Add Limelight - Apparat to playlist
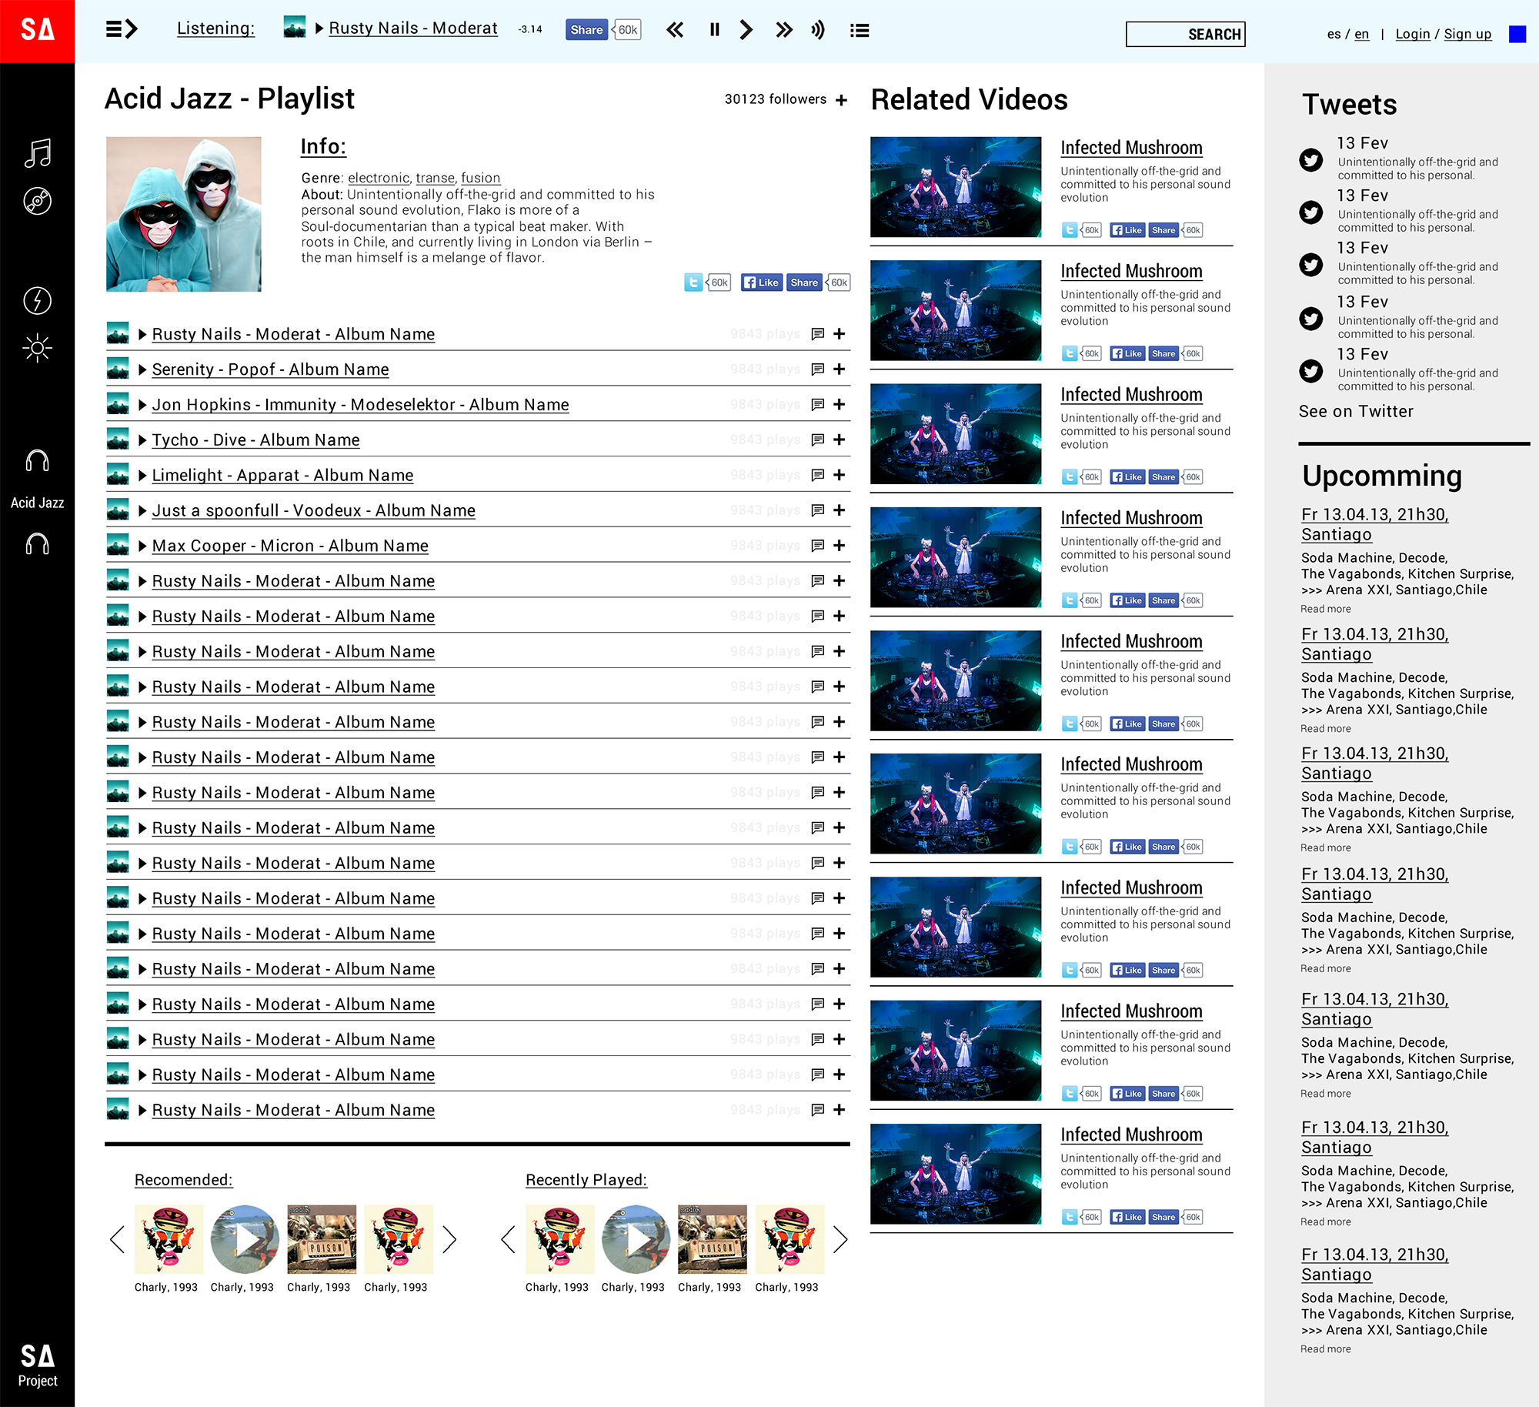 tap(840, 475)
